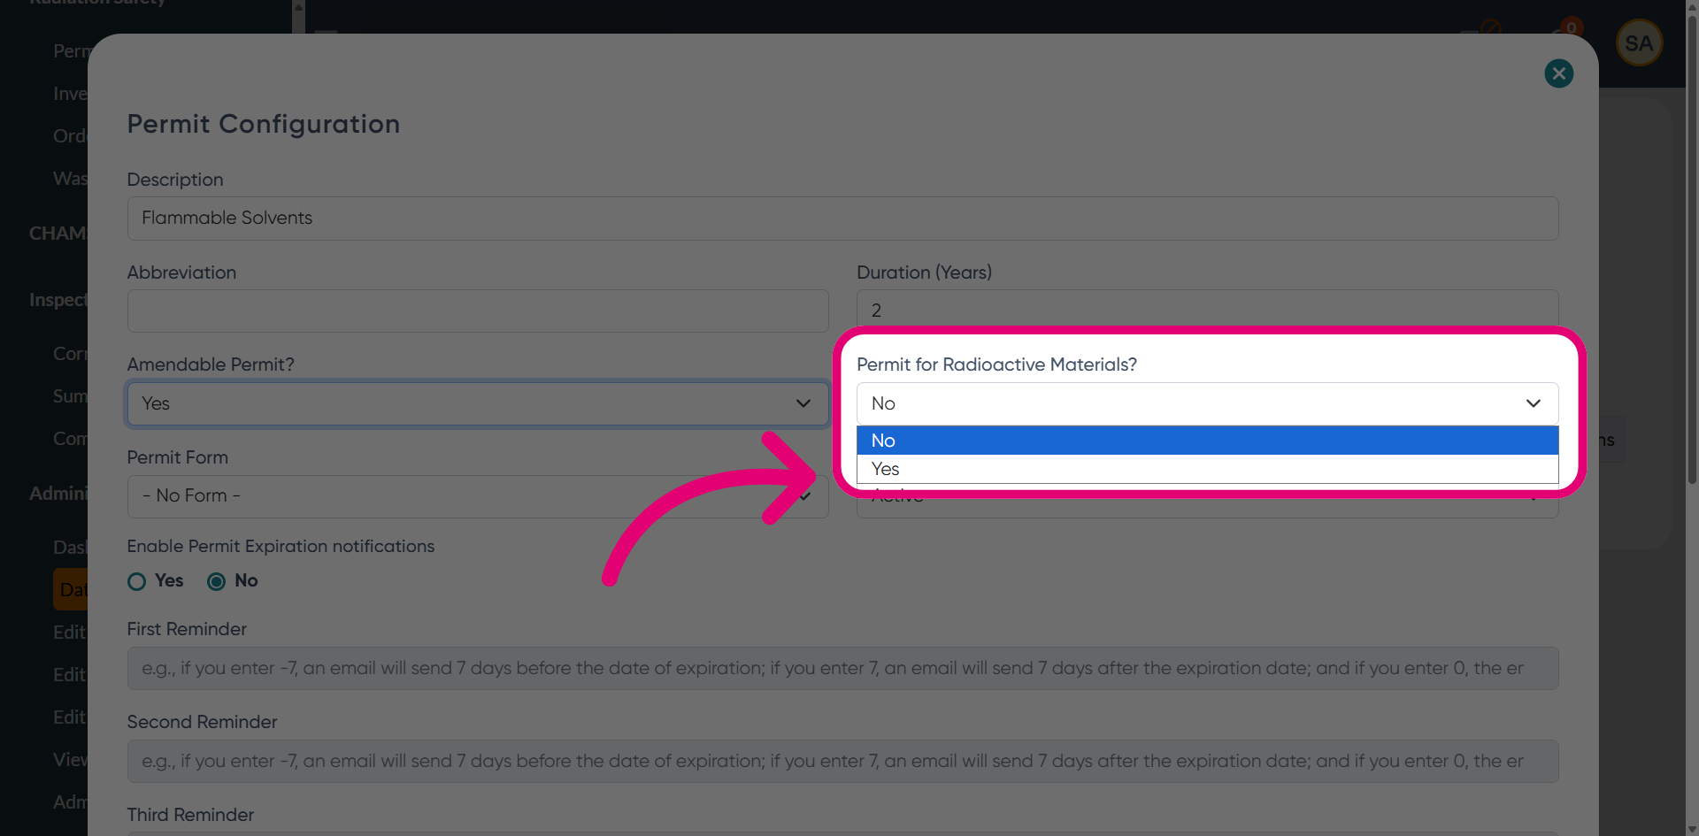Close the Permit Configuration dialog
This screenshot has height=836, width=1699.
[x=1558, y=73]
